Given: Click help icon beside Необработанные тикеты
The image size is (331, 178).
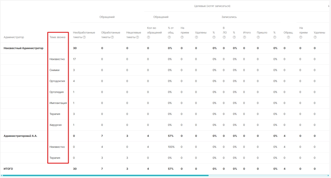Looking at the screenshot, I should (x=84, y=37).
